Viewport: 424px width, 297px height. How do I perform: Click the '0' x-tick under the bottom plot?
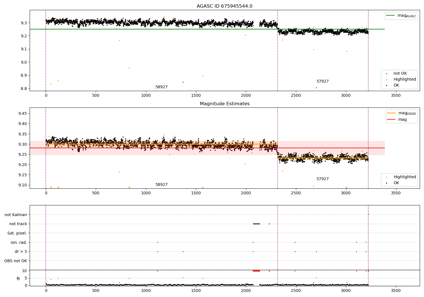(46, 290)
